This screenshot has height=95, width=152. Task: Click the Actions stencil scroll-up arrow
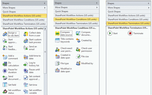(x=45, y=29)
